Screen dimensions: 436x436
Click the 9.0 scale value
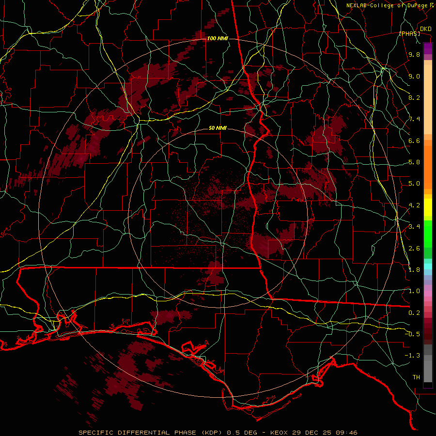pos(414,77)
